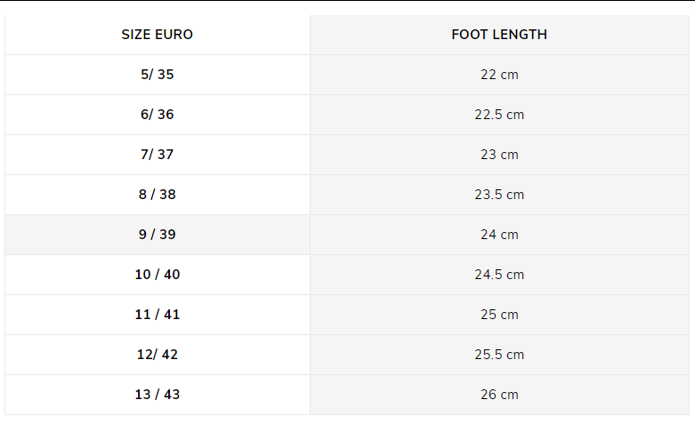Screen dimensions: 695x440
Task: Select the 10 / 40 size cell
Action: tap(158, 275)
